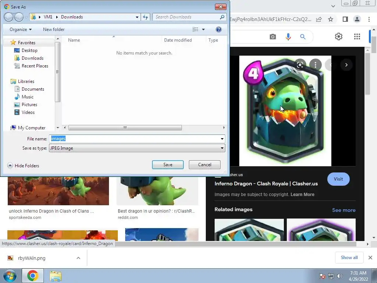Viewport: 377px width, 283px height.
Task: Click the Cancel button
Action: pyautogui.click(x=205, y=165)
